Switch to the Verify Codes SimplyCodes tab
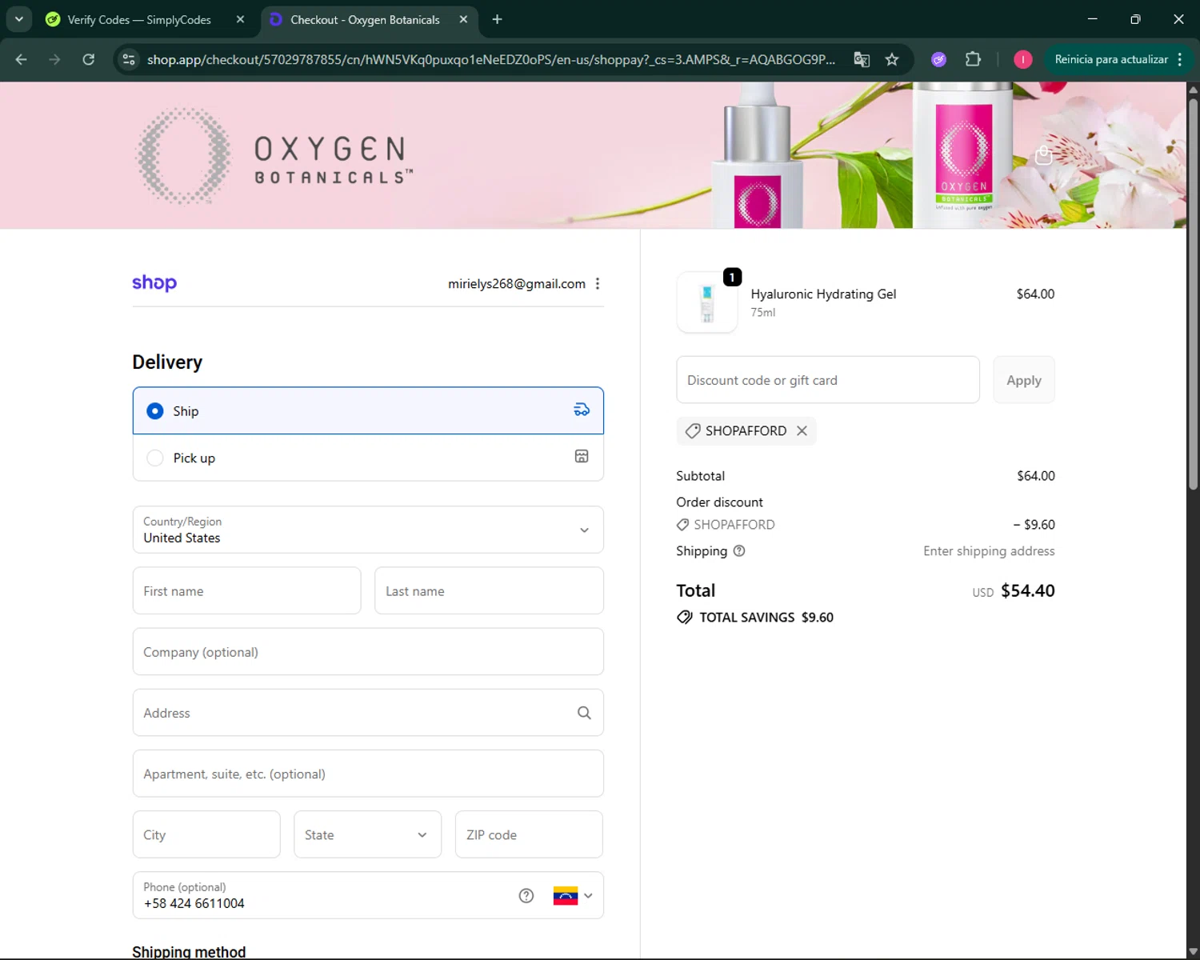This screenshot has width=1200, height=960. click(x=139, y=19)
